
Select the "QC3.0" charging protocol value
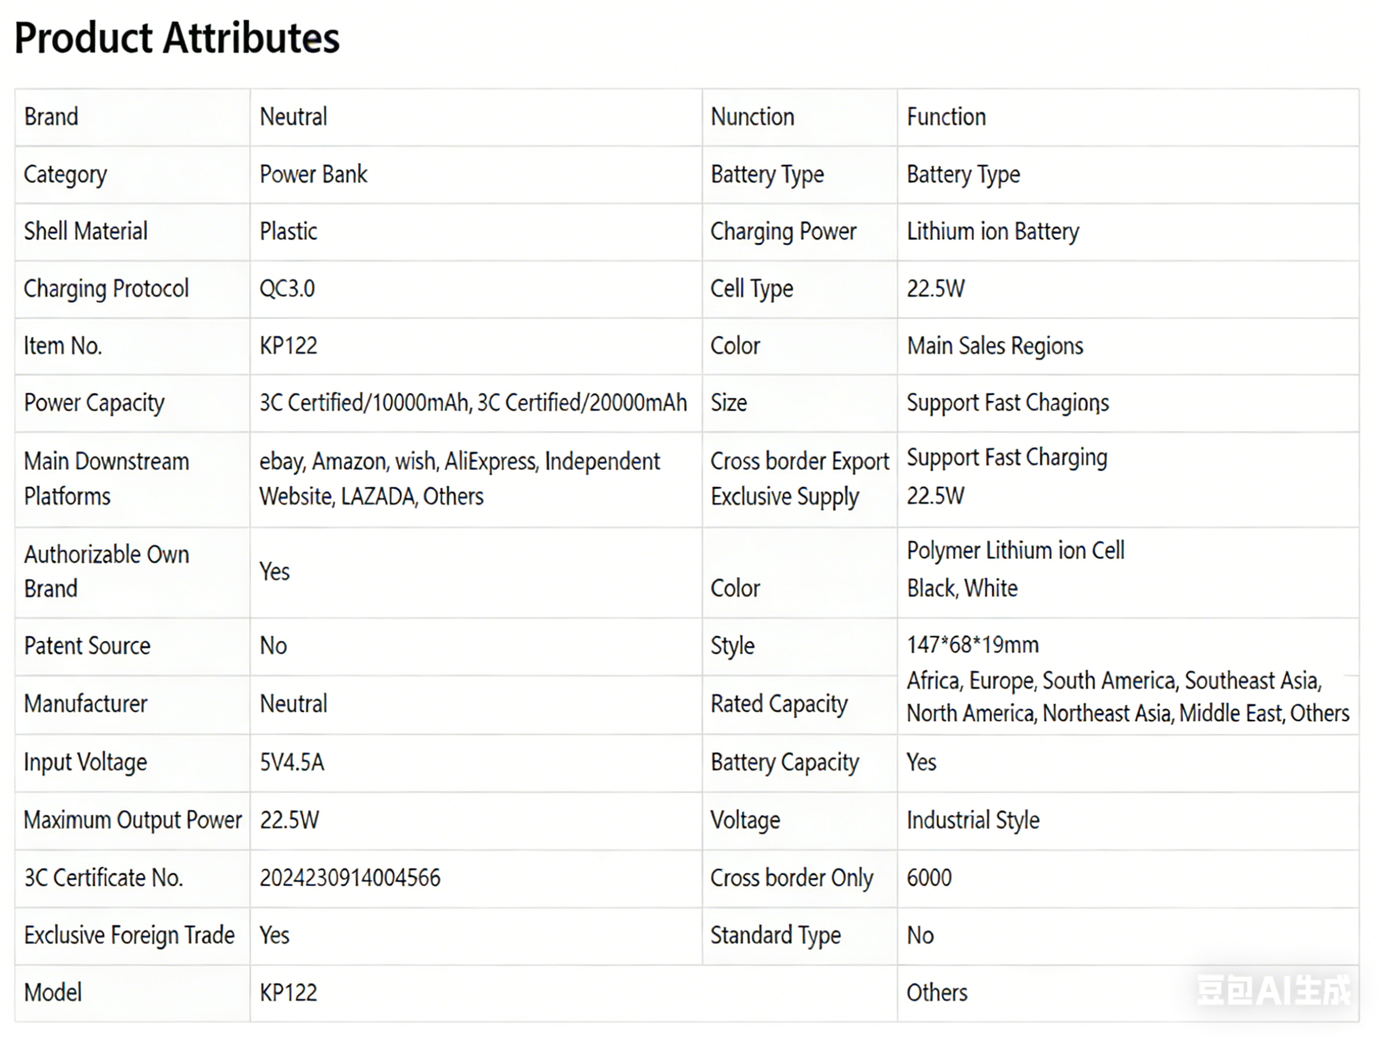287,289
